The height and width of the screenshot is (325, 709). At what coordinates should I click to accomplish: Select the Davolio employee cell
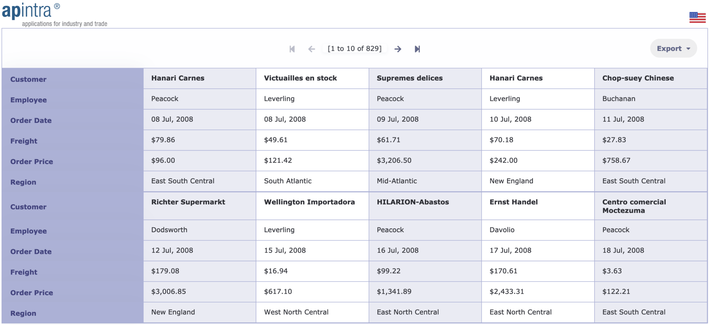tap(538, 230)
